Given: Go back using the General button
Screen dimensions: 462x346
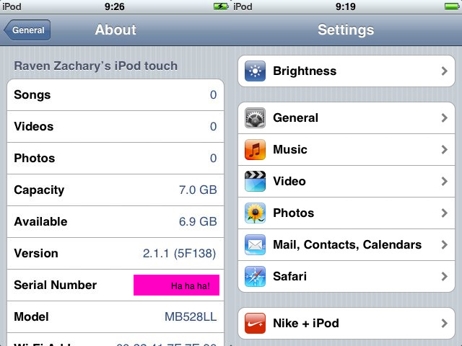Looking at the screenshot, I should pyautogui.click(x=27, y=30).
